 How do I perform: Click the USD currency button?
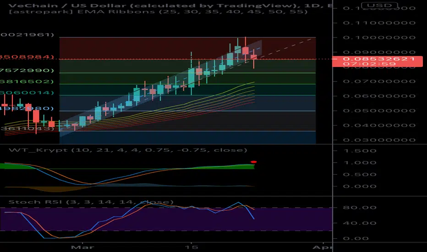pyautogui.click(x=379, y=5)
